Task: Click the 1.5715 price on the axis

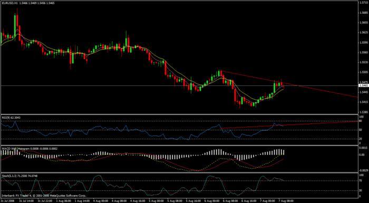Action: coord(364,3)
